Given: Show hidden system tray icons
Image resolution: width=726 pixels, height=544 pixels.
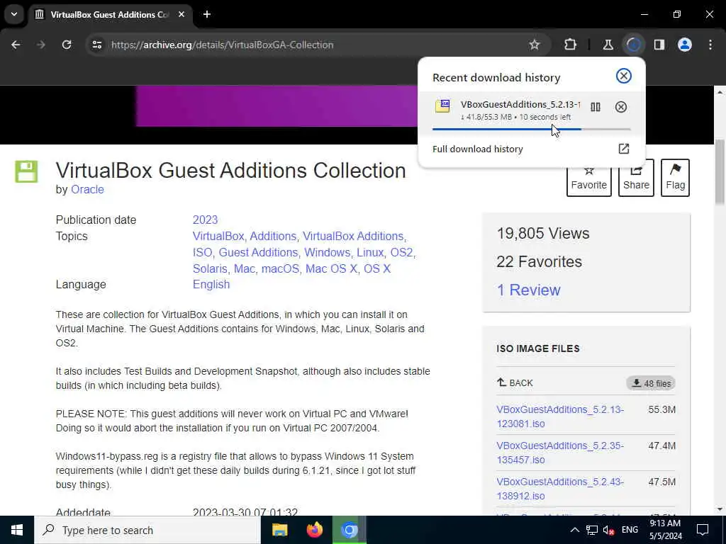Looking at the screenshot, I should [x=574, y=530].
